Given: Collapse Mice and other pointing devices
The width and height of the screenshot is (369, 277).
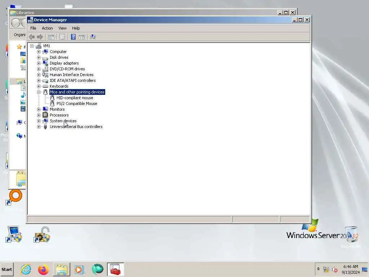Looking at the screenshot, I should 39,92.
